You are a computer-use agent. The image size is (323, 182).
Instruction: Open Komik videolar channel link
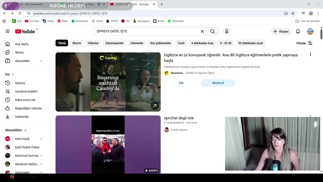179,130
